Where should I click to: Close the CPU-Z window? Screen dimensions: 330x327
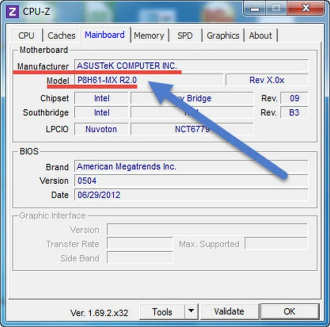[306, 8]
